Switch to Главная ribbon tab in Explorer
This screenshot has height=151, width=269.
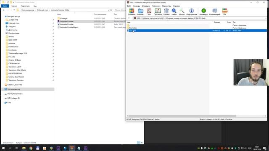coord(14,6)
